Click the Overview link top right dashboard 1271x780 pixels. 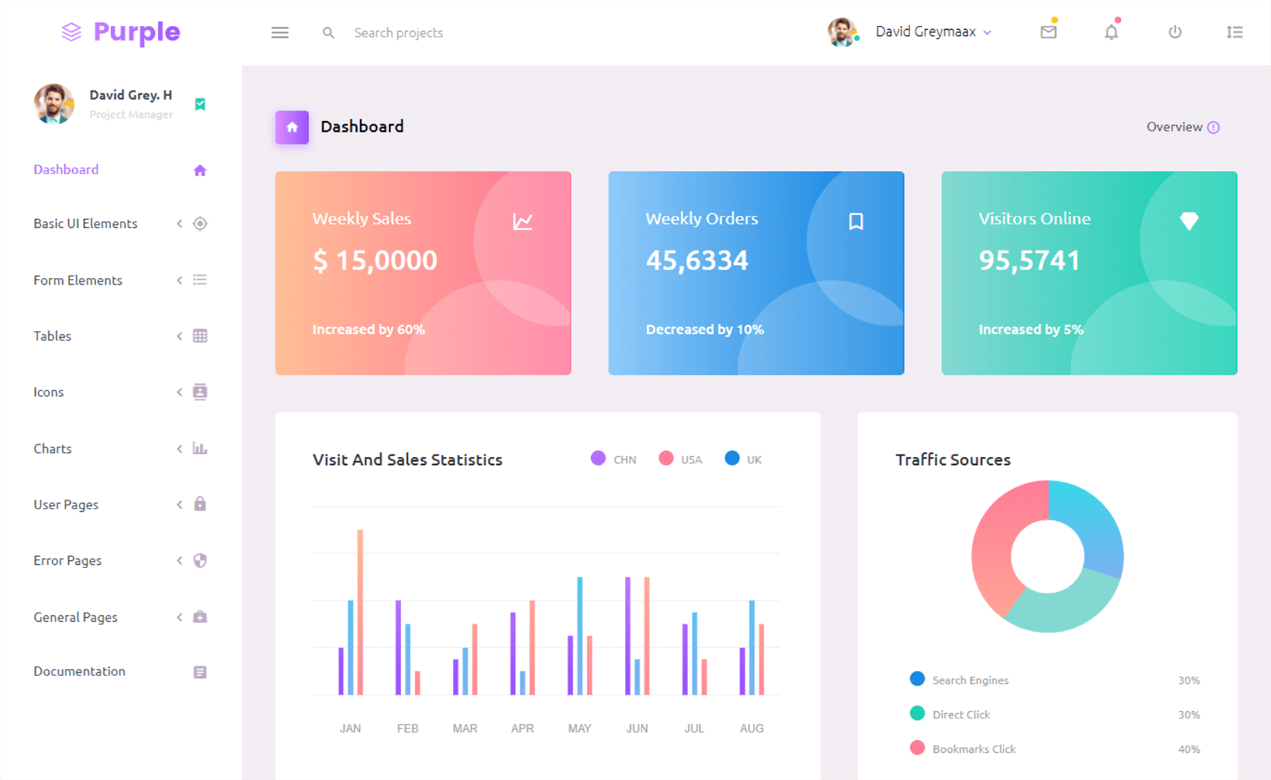click(x=1174, y=127)
